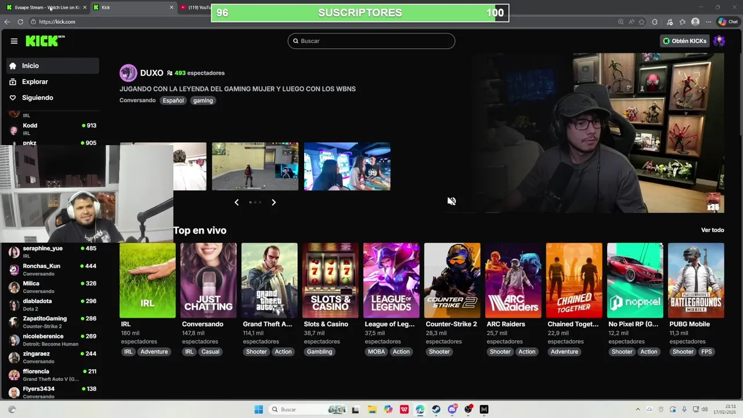Open the Chained Together category card
This screenshot has width=743, height=418.
tap(574, 280)
